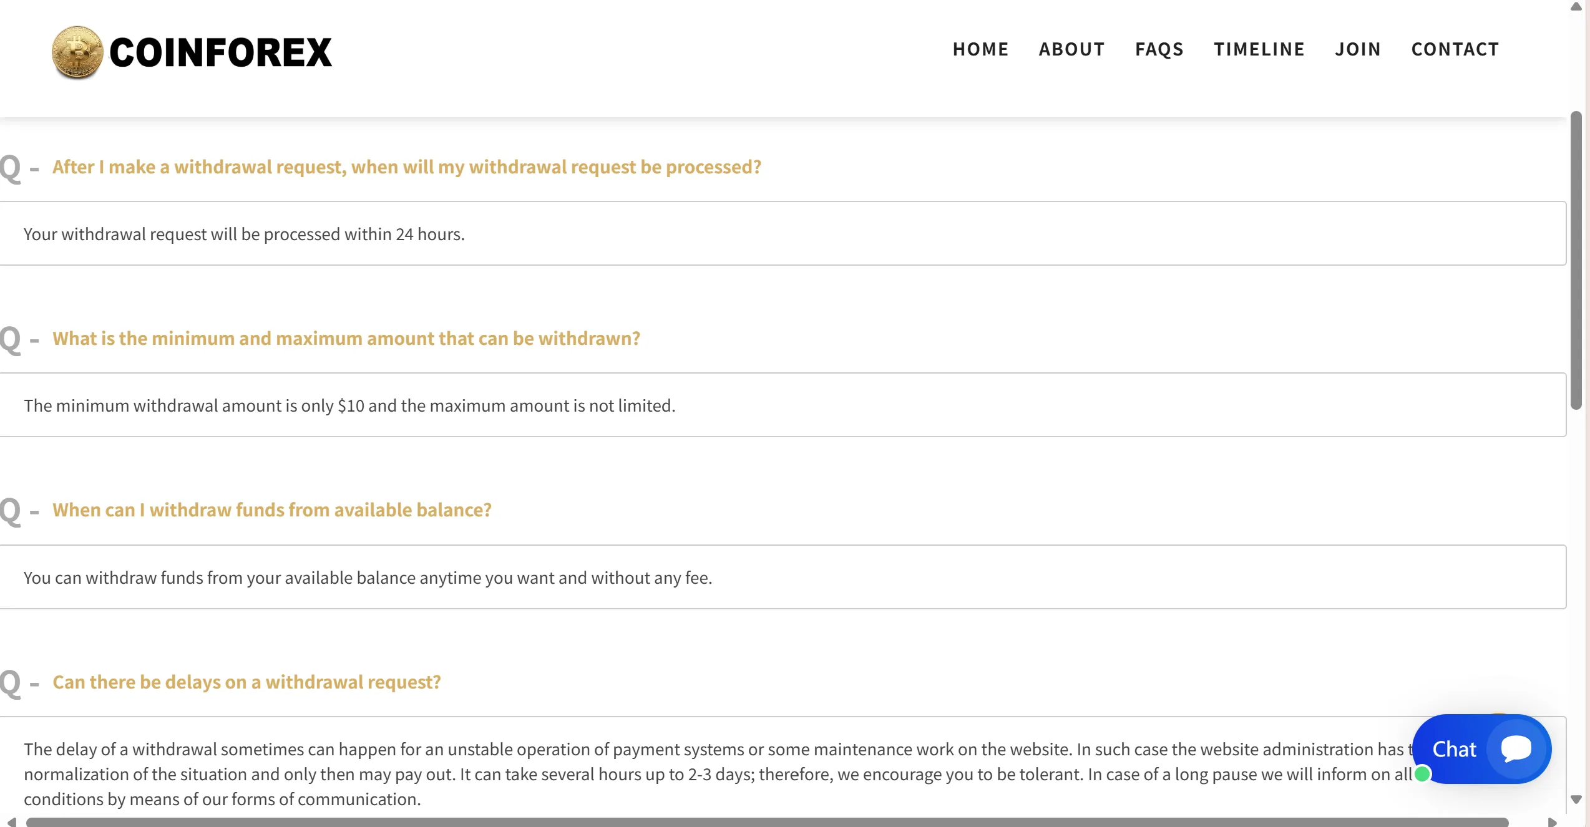Click the horizontal scroll left arrow
The height and width of the screenshot is (827, 1590).
(x=11, y=822)
